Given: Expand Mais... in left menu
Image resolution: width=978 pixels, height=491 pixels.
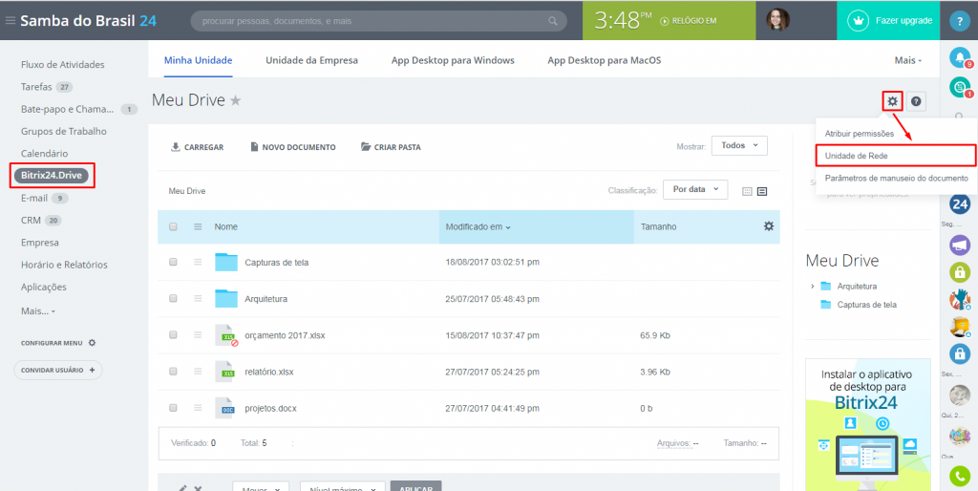Looking at the screenshot, I should 38,310.
